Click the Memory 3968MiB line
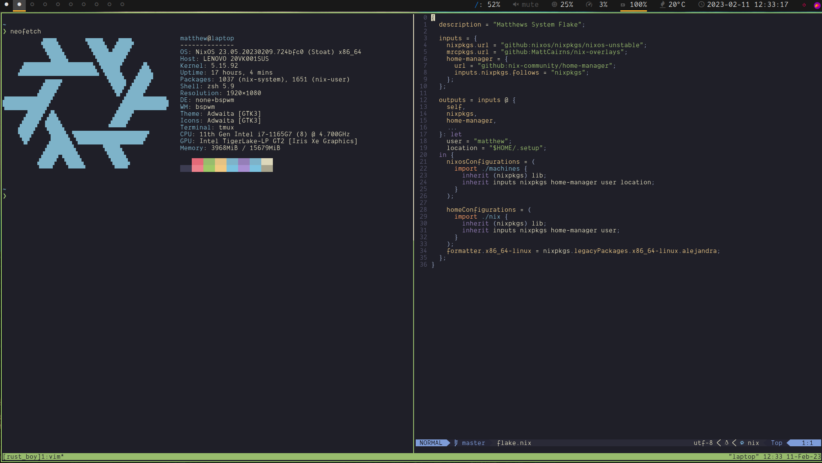822x463 pixels. (x=230, y=148)
